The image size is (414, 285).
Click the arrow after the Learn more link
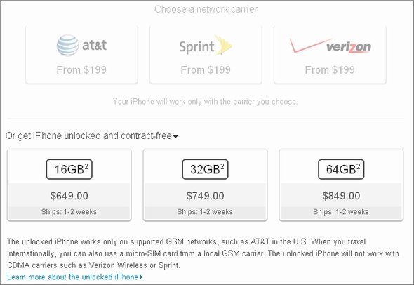click(x=141, y=277)
